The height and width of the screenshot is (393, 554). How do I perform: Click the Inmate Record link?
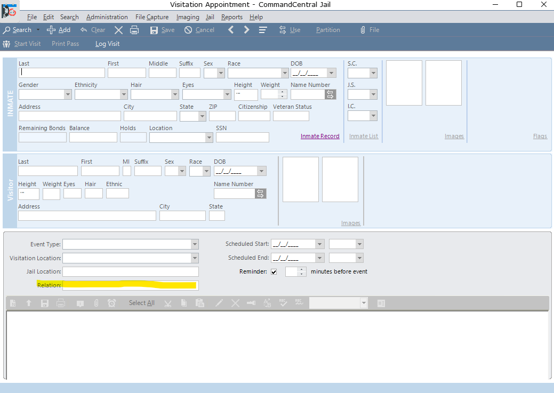click(320, 136)
